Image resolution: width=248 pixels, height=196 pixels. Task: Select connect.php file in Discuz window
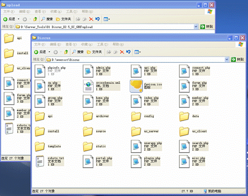click(x=184, y=71)
